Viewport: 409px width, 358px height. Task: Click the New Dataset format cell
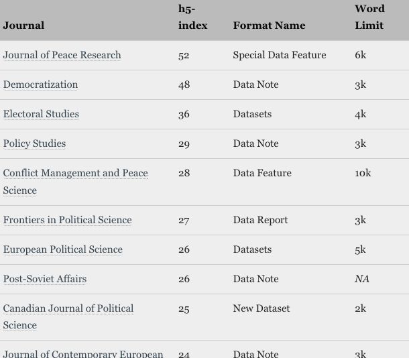261,308
